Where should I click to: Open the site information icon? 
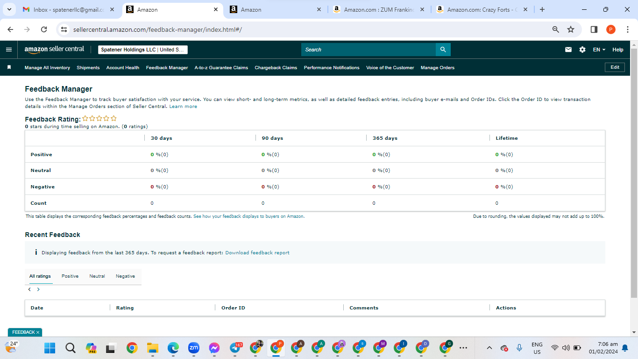64,29
